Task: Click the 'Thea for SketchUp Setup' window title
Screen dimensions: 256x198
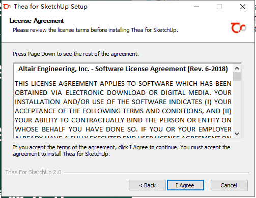Action: [x=50, y=7]
